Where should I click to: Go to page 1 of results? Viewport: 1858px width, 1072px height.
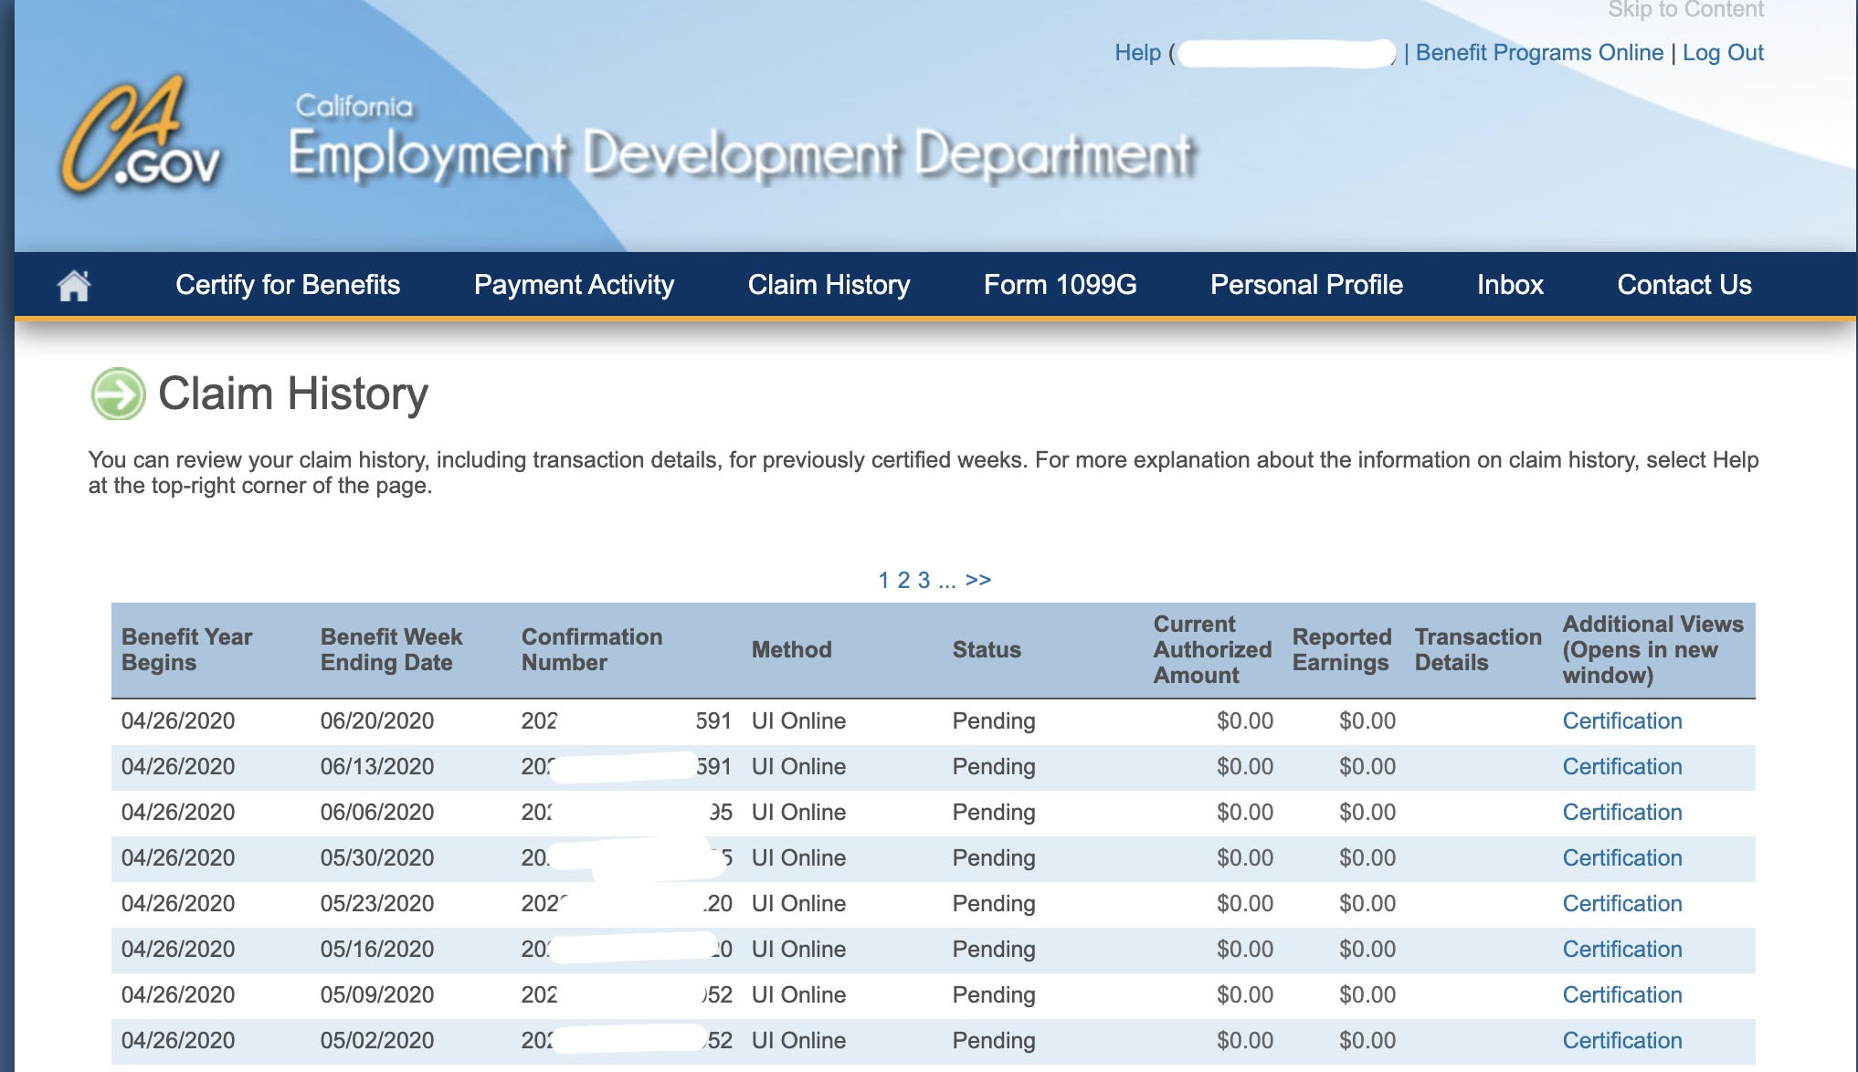coord(883,580)
